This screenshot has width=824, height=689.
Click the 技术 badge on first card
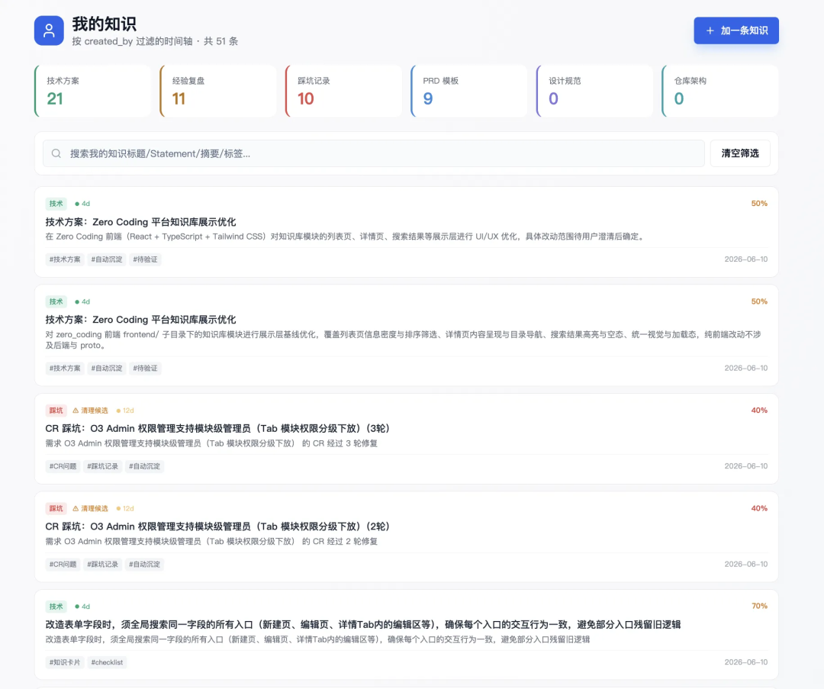pyautogui.click(x=56, y=204)
